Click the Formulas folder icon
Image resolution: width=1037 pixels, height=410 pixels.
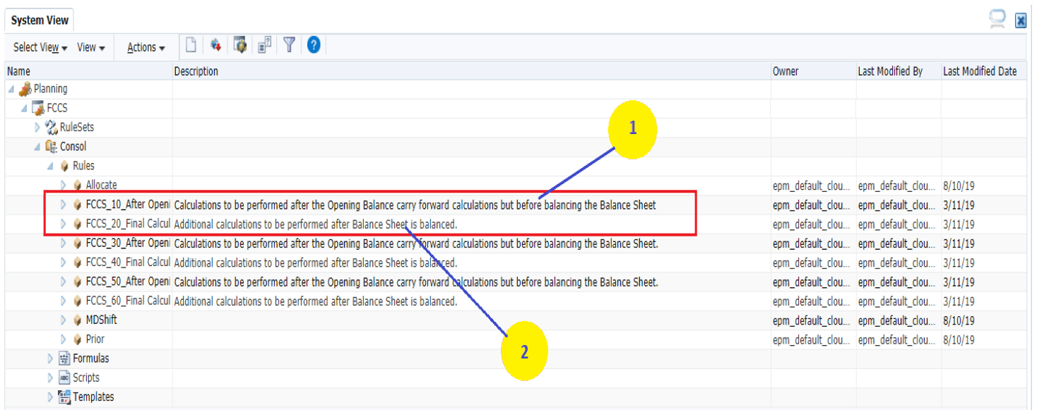coord(64,358)
